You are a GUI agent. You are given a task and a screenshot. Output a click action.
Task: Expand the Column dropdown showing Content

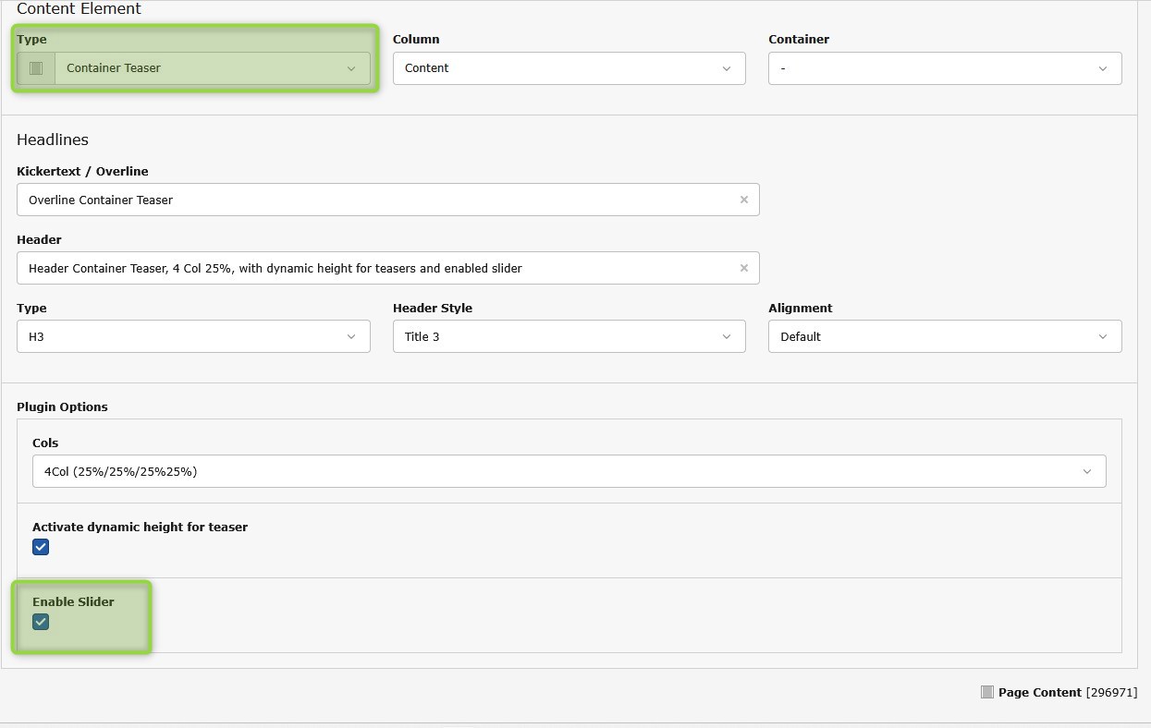pos(569,68)
